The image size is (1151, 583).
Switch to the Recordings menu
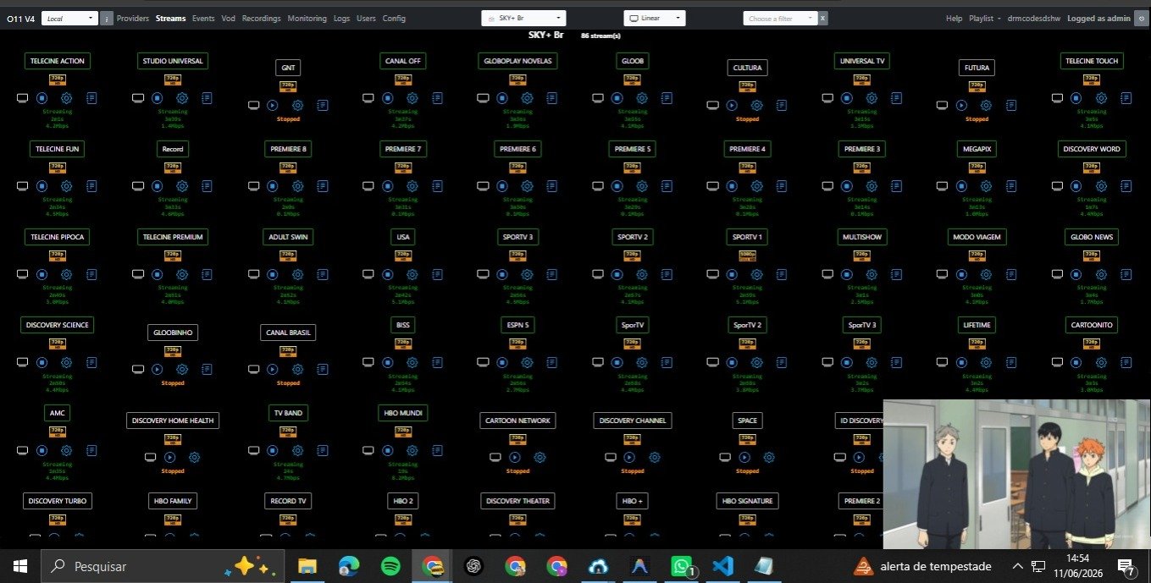(x=262, y=18)
